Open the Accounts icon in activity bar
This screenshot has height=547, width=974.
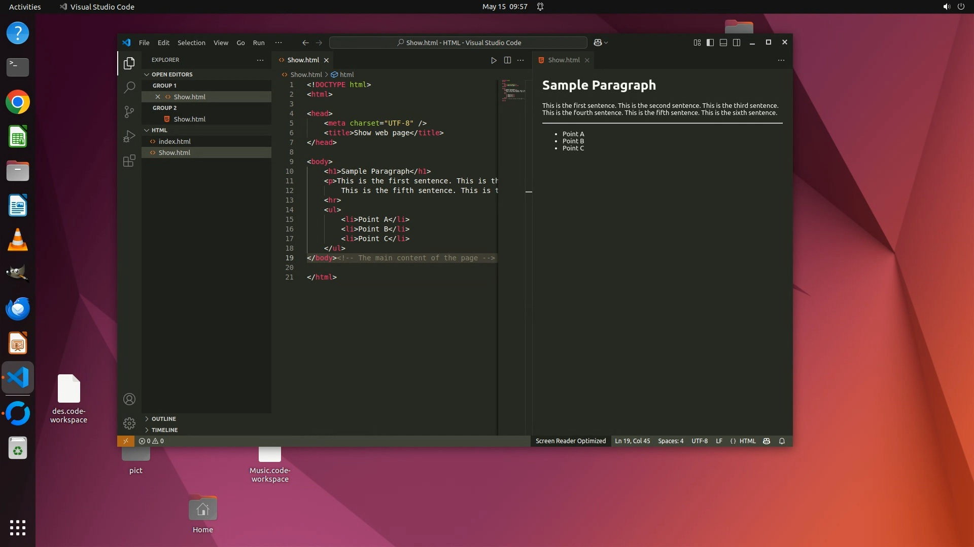pyautogui.click(x=129, y=400)
